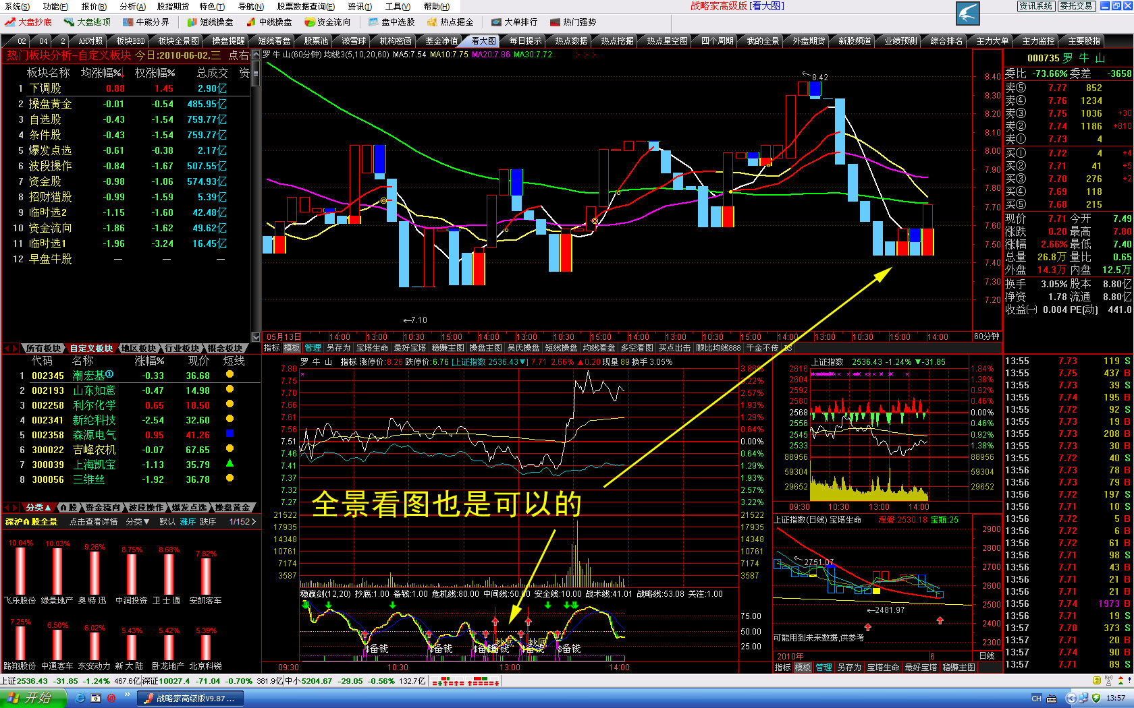Viewport: 1134px width, 708px height.
Task: Select 跌序 sort order
Action: [208, 522]
